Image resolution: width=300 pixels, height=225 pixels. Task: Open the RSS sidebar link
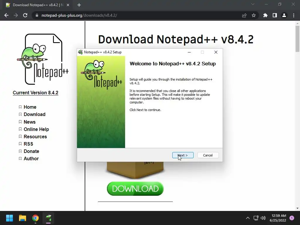pyautogui.click(x=28, y=144)
